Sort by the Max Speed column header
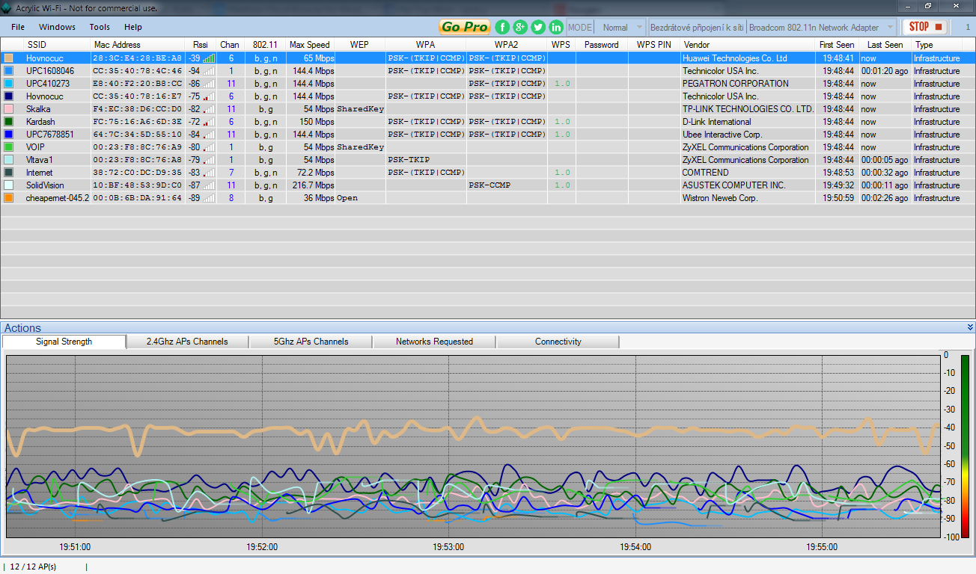The width and height of the screenshot is (976, 574). 310,45
